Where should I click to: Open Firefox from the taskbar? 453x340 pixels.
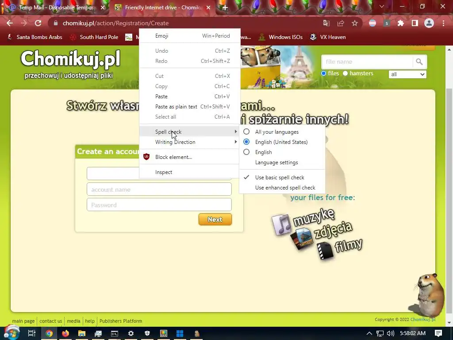point(65,333)
